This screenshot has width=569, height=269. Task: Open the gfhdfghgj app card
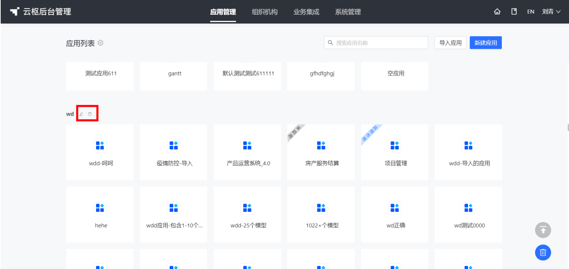click(321, 76)
